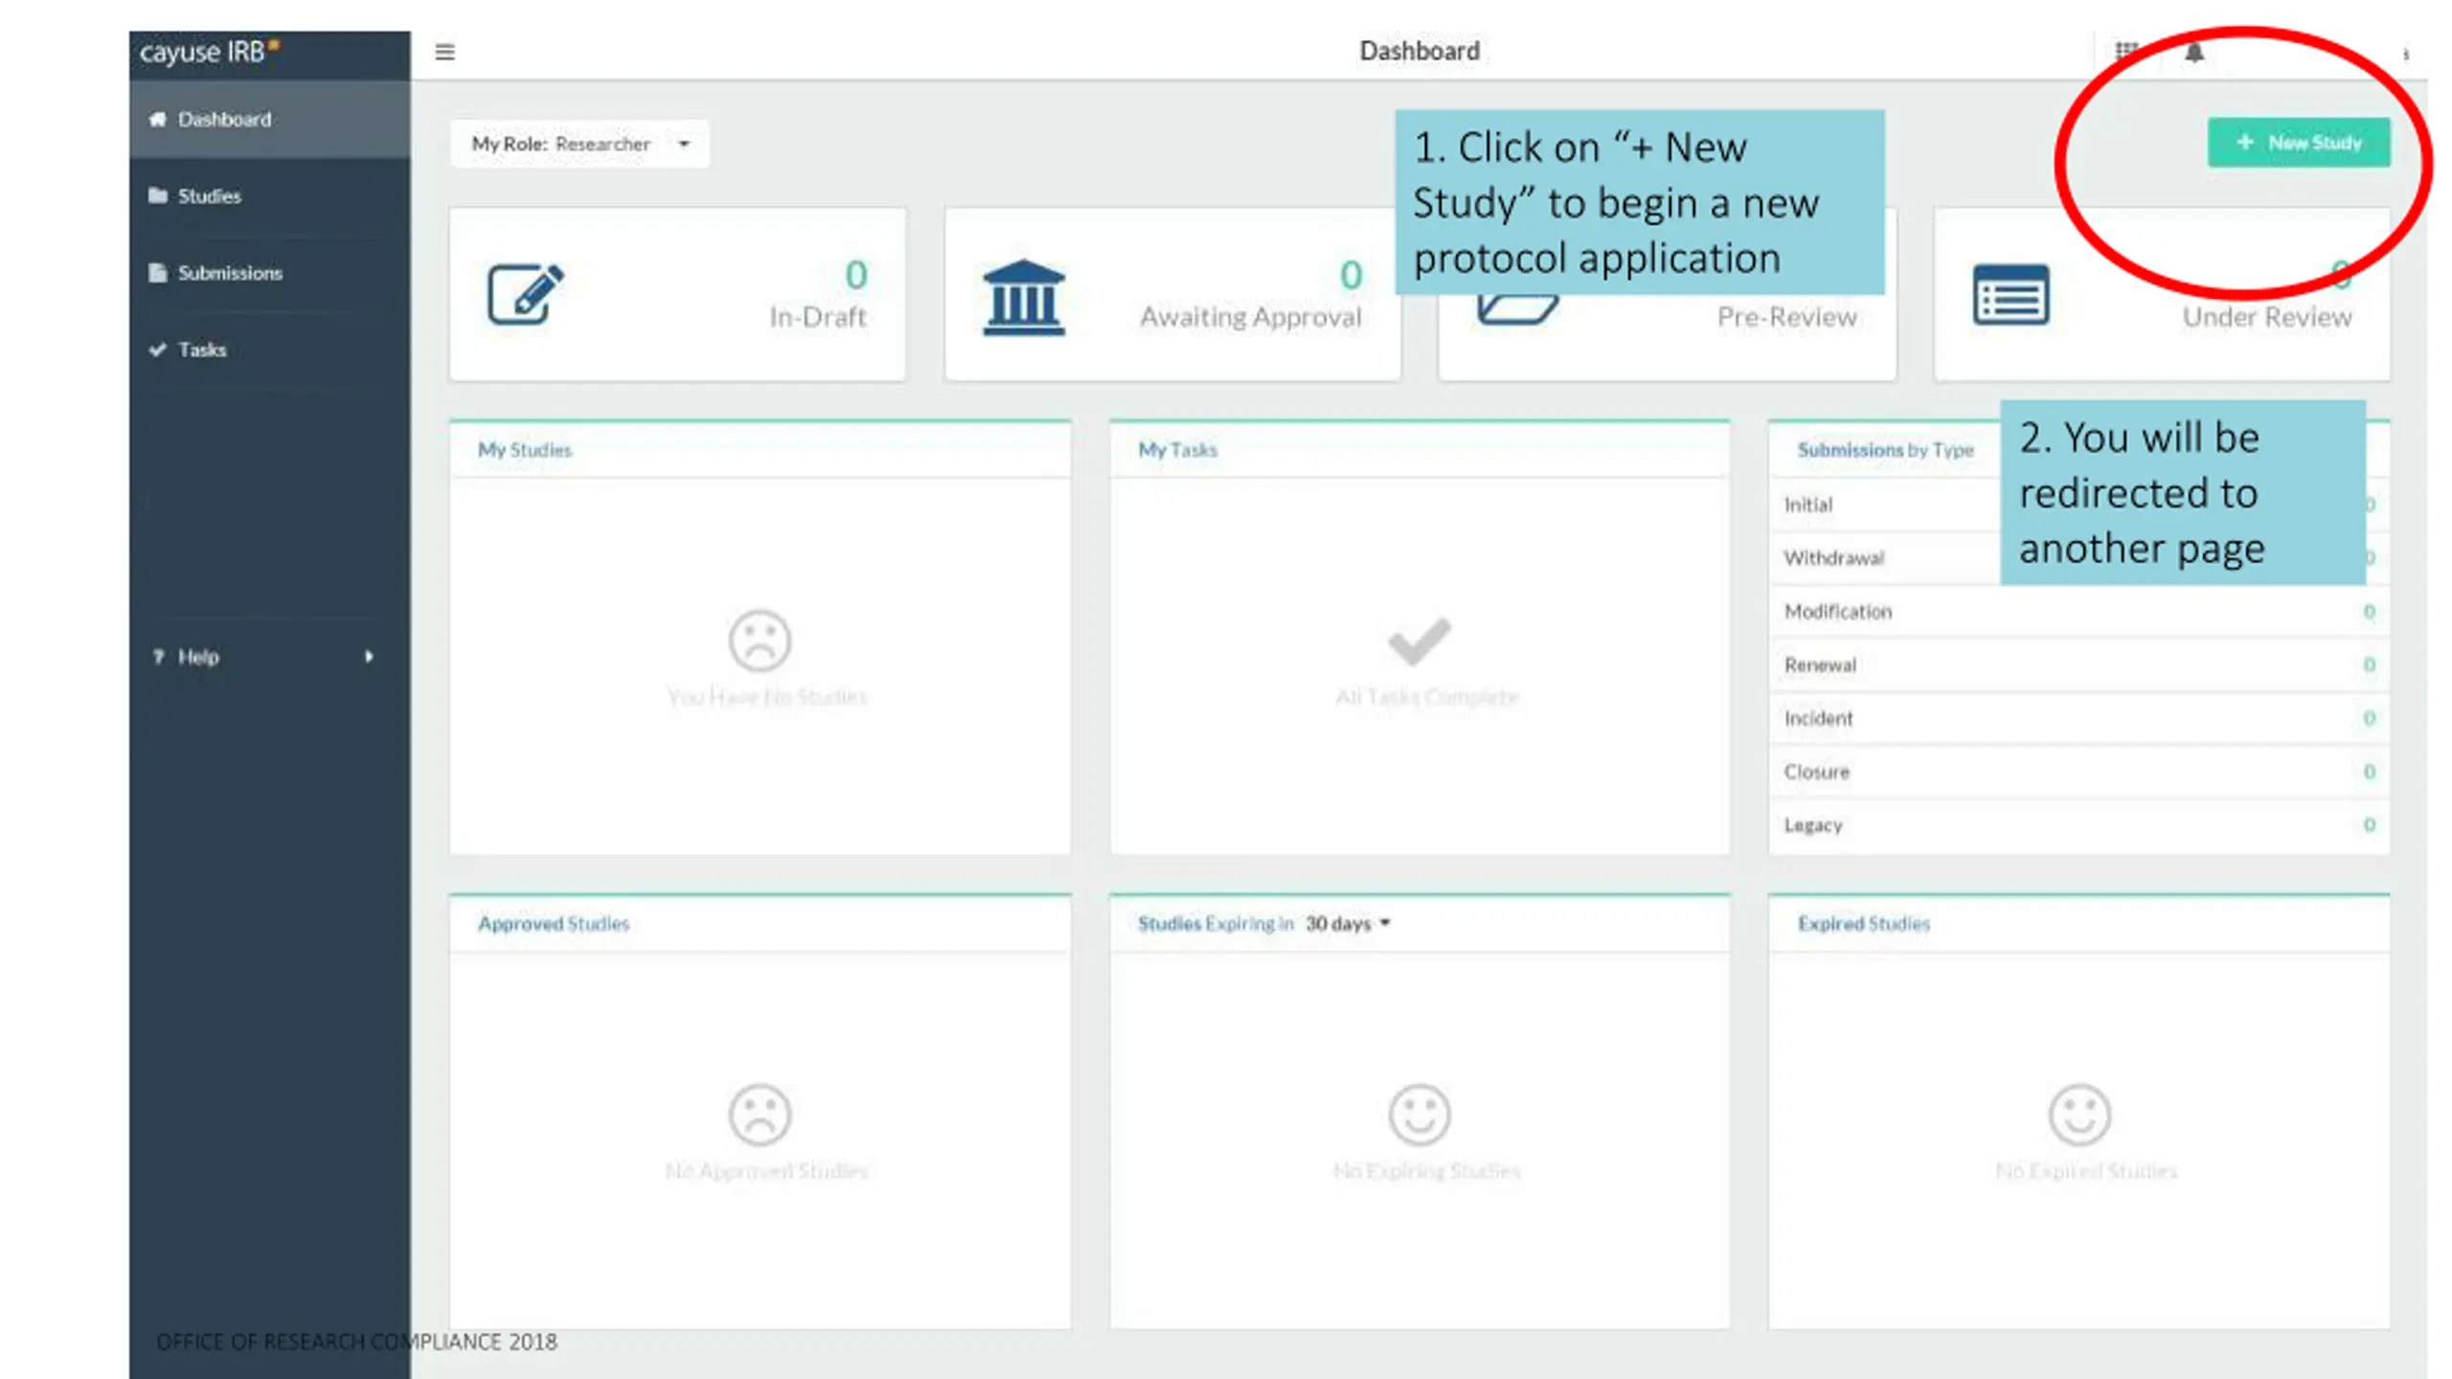Click the In-Draft pencil edit icon

[526, 294]
